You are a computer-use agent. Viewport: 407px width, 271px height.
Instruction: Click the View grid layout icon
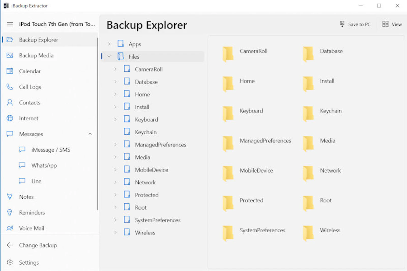385,24
